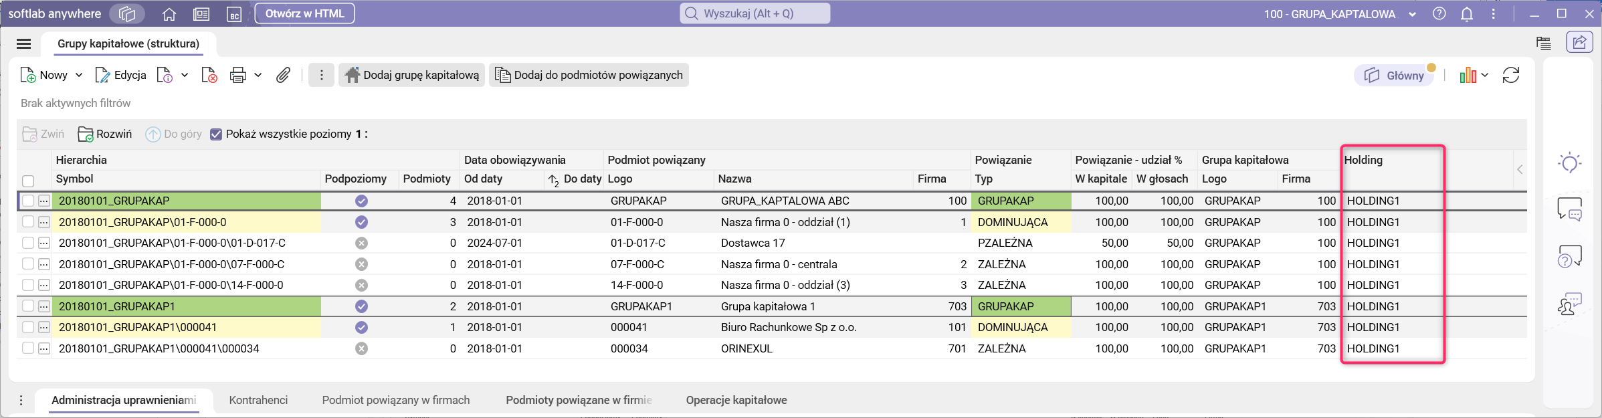The height and width of the screenshot is (418, 1602).
Task: Click the help question mark icon
Action: [1439, 14]
